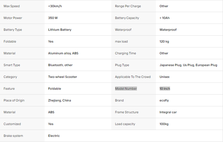Click the highlighted Model Number label
Image resolution: width=223 pixels, height=142 pixels.
point(126,89)
